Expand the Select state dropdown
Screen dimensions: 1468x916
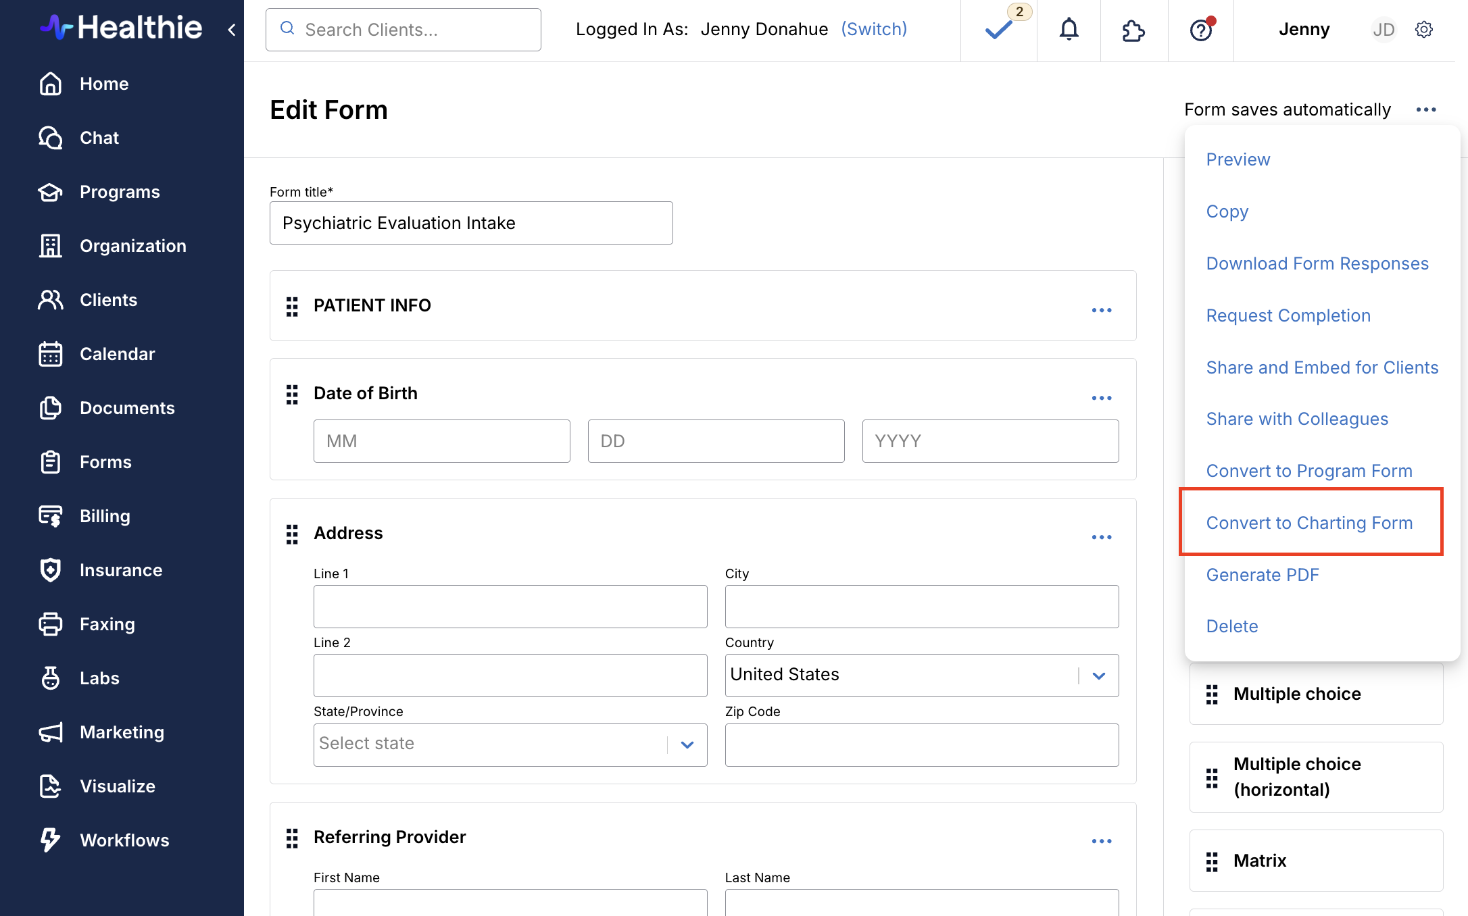point(510,744)
